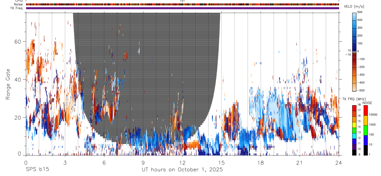This screenshot has height=176, width=381.
Task: Click the 15 hour tick on UT axis
Action: click(222, 162)
